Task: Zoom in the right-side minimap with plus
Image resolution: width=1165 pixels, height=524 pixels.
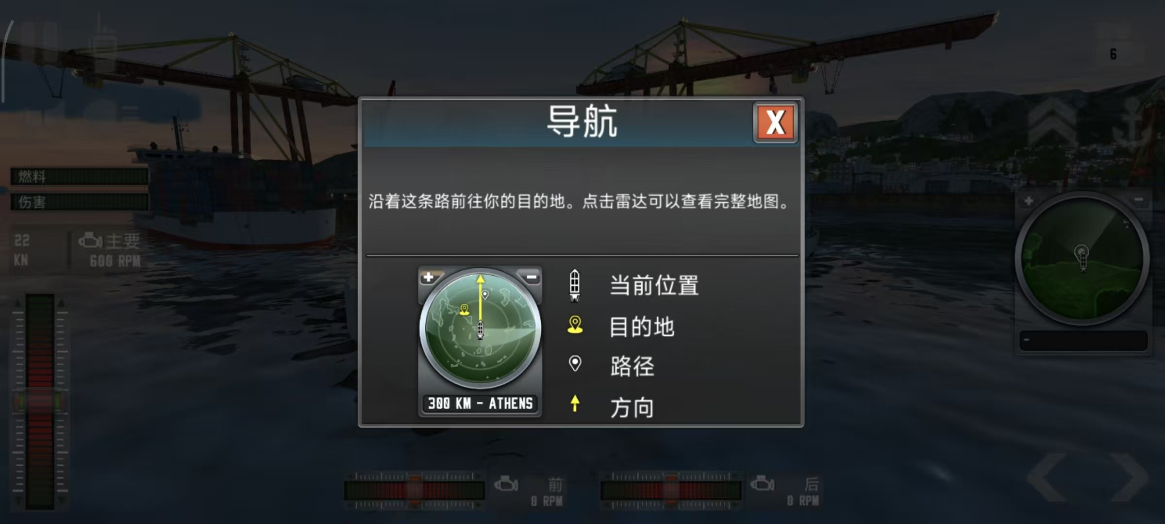Action: pos(1029,201)
